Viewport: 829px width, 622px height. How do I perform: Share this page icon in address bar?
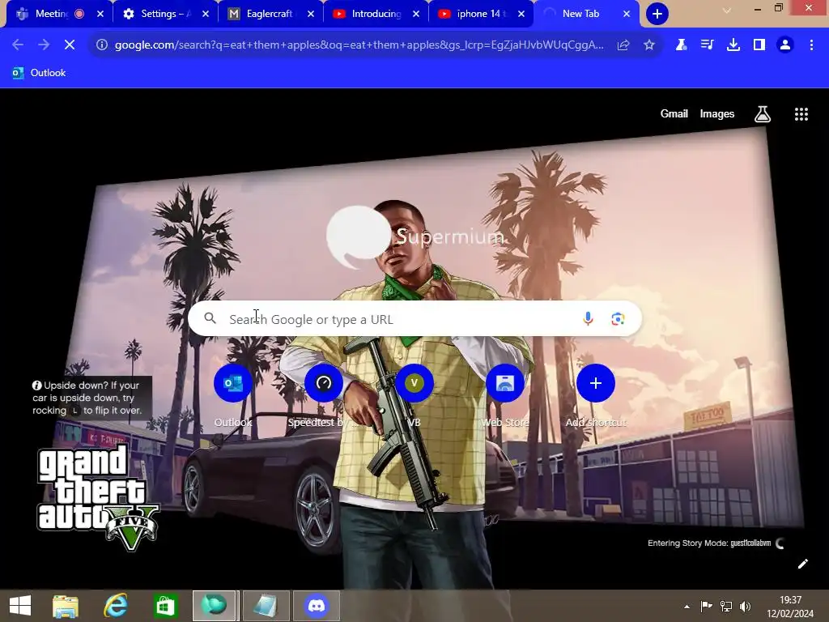pyautogui.click(x=623, y=45)
